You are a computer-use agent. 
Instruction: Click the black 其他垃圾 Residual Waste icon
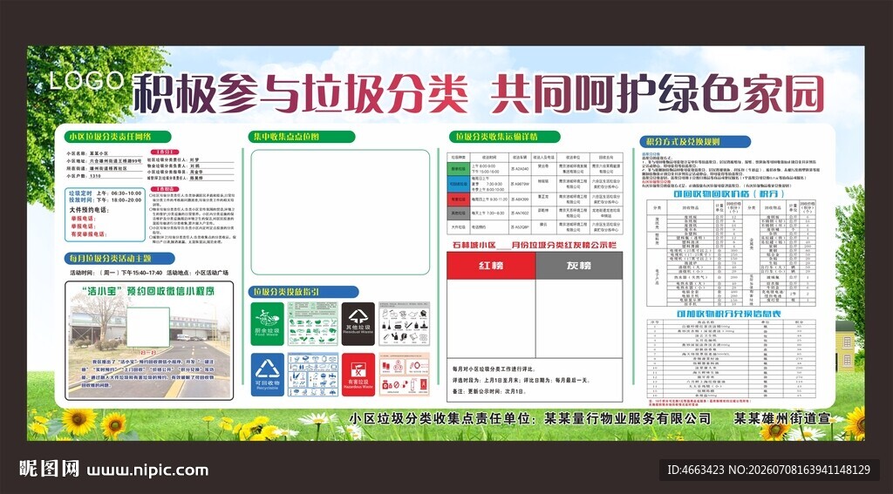point(358,324)
